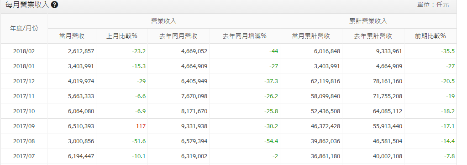Click the 去年累計營收 column header
The image size is (467, 165).
tap(373, 36)
